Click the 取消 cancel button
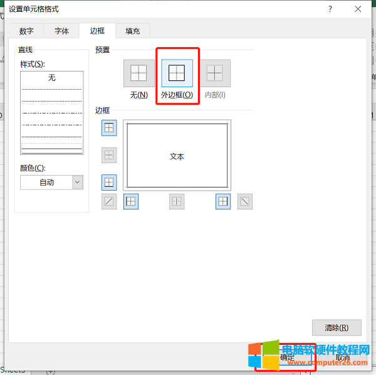This screenshot has width=376, height=375. coord(343,357)
